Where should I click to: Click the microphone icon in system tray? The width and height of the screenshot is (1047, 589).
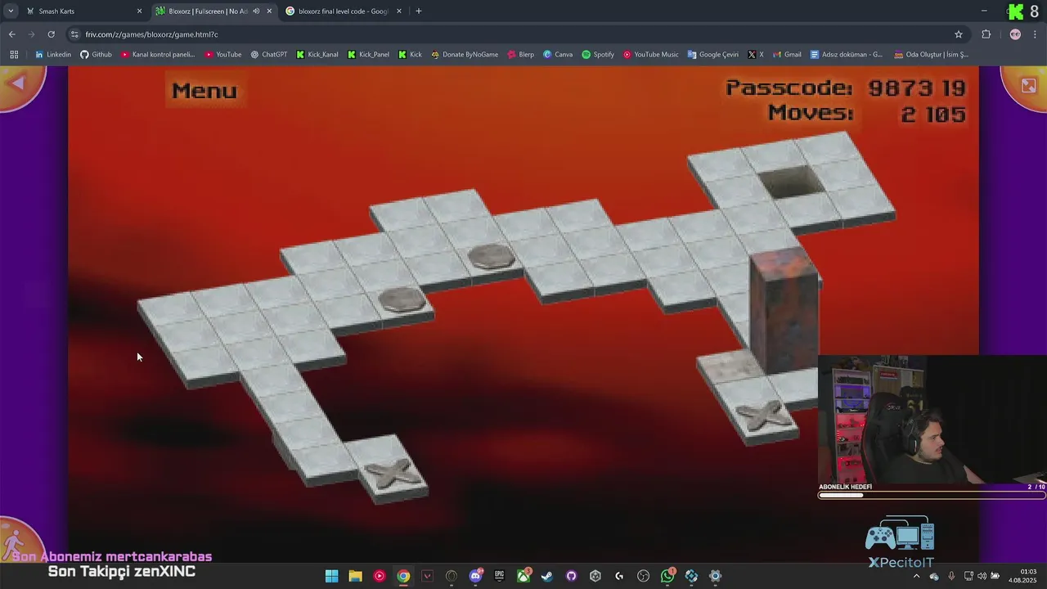click(951, 576)
